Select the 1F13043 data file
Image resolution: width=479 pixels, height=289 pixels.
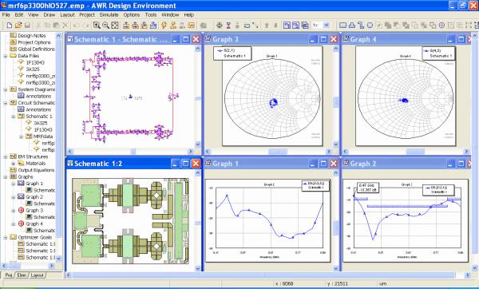click(35, 62)
